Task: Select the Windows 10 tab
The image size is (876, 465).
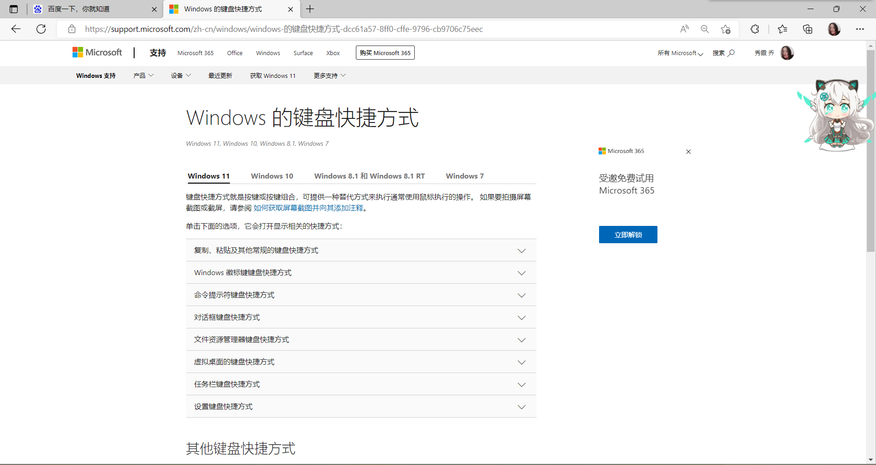Action: [272, 176]
